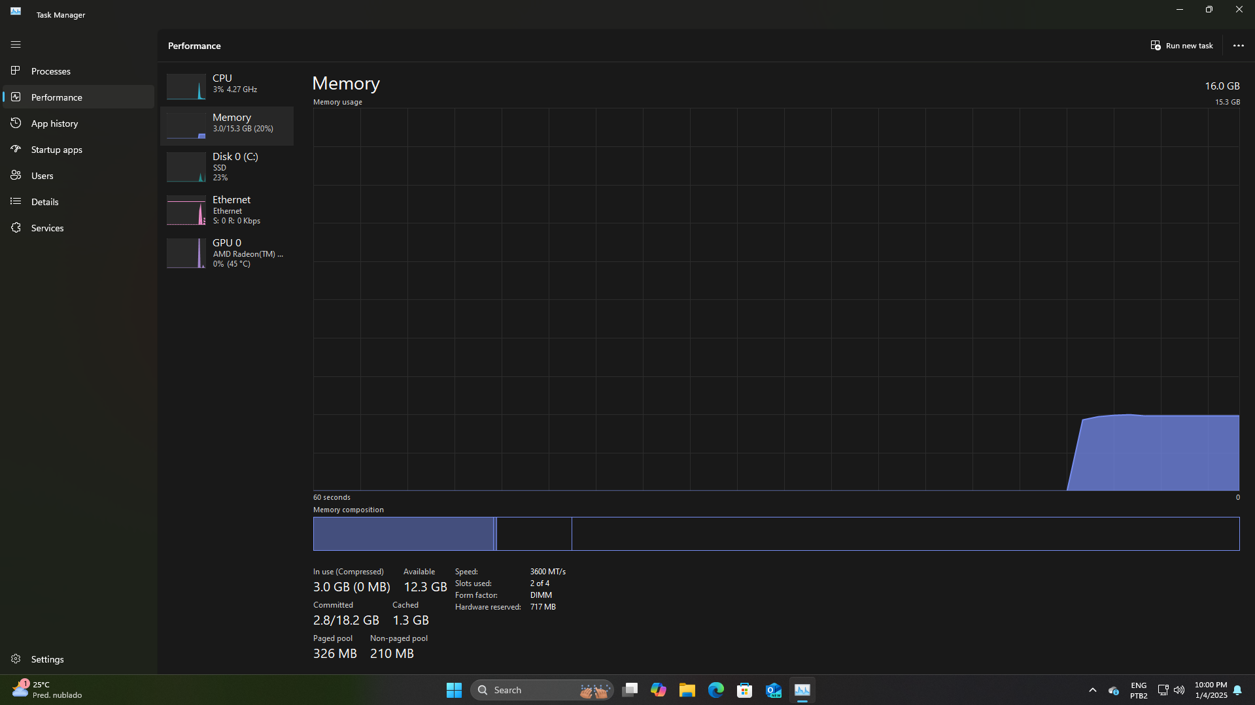Open the Processes tab label
Image resolution: width=1255 pixels, height=705 pixels.
51,71
